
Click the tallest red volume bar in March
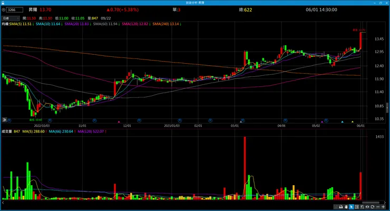pyautogui.click(x=245, y=168)
